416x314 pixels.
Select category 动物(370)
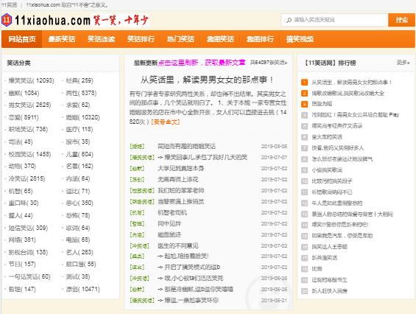point(22,167)
